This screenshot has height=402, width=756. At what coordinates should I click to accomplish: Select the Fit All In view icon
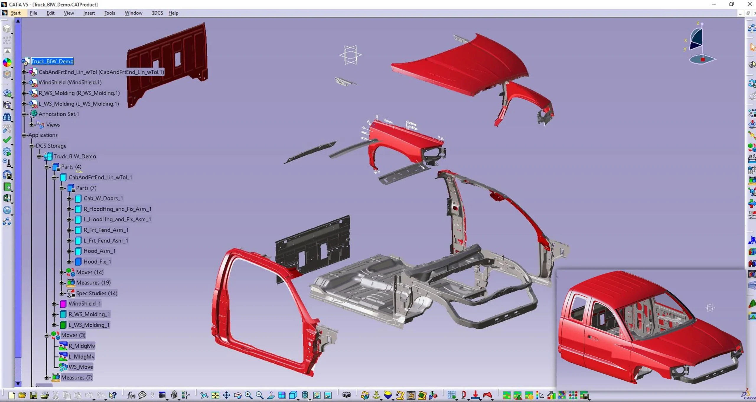point(215,395)
